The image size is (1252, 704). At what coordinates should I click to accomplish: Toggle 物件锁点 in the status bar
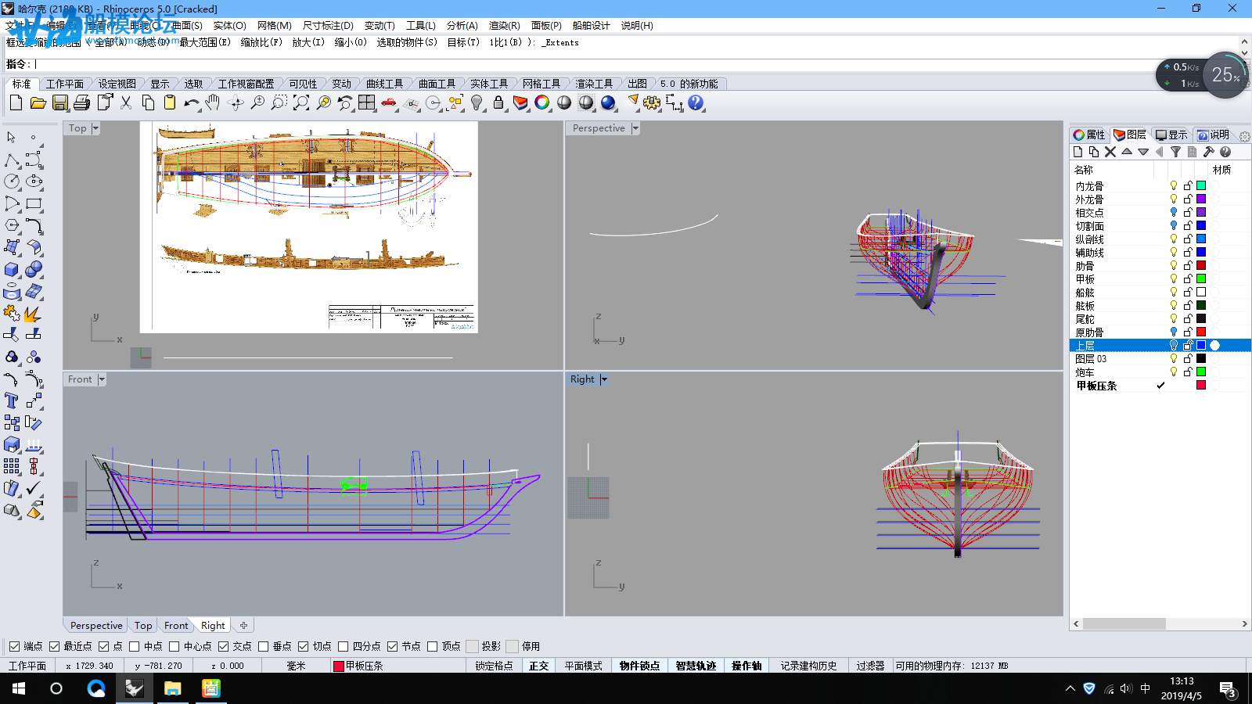[639, 666]
